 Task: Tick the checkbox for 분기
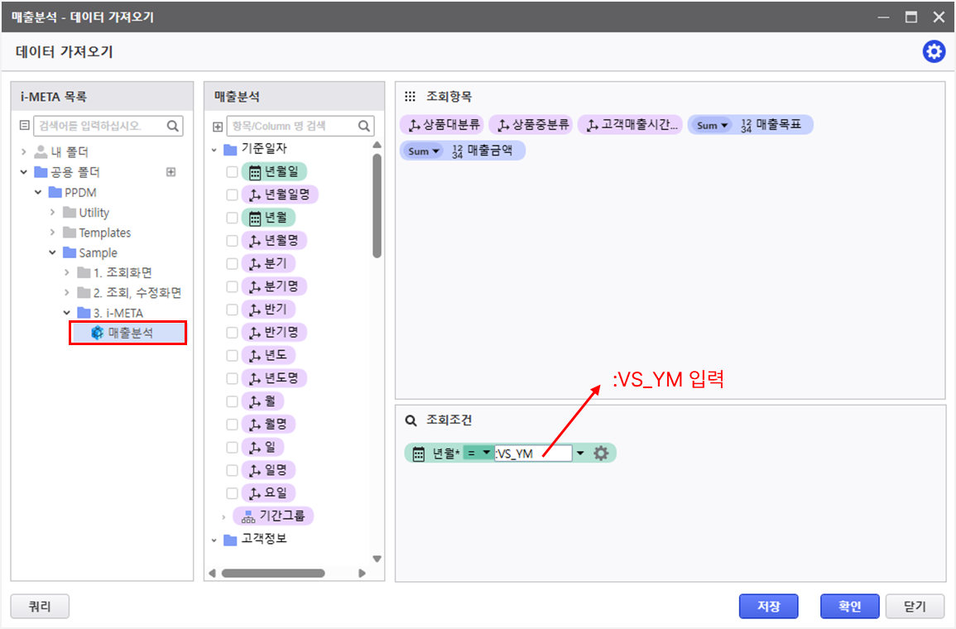point(233,264)
